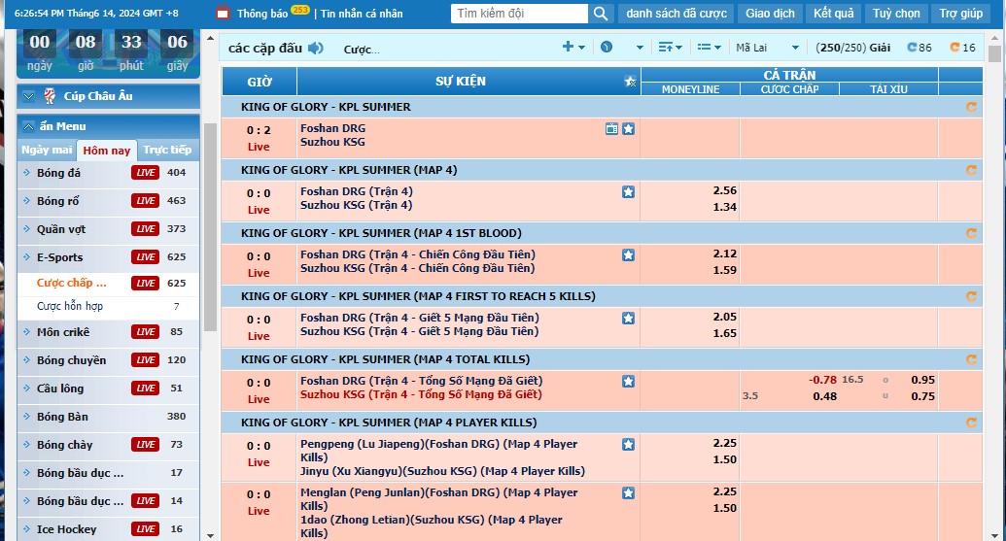Bet Foshan DRG (Trận 4) moneyline 2.56
Screen dimensions: 1006x541
tap(724, 190)
